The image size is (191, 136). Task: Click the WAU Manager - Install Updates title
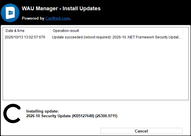[x=61, y=8]
